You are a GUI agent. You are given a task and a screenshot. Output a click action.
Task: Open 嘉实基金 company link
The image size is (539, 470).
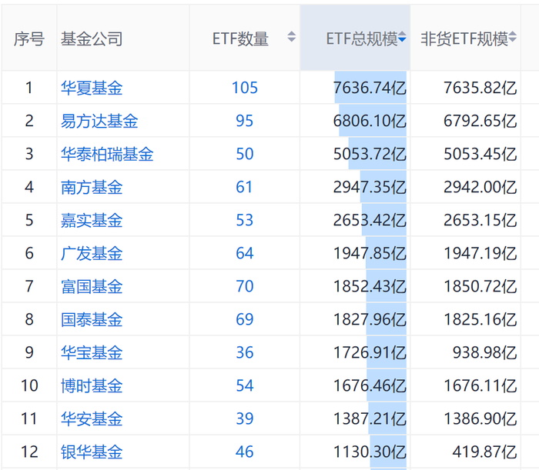coord(92,220)
